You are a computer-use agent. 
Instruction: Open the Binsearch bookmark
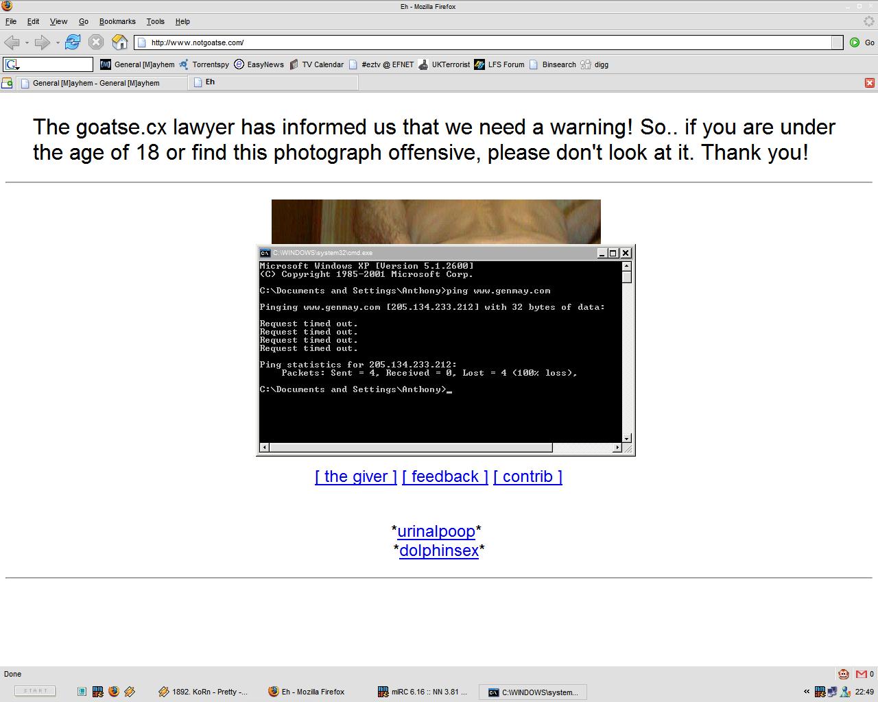[x=552, y=64]
